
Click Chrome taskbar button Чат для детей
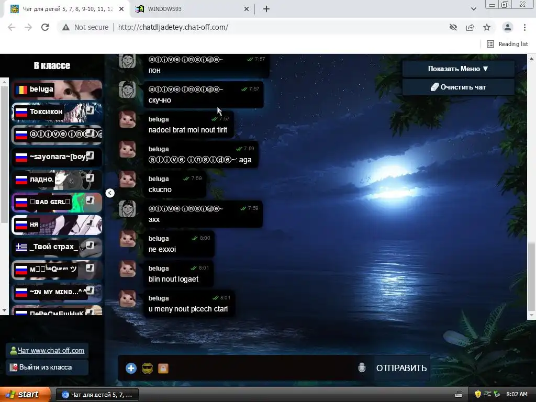(x=97, y=395)
